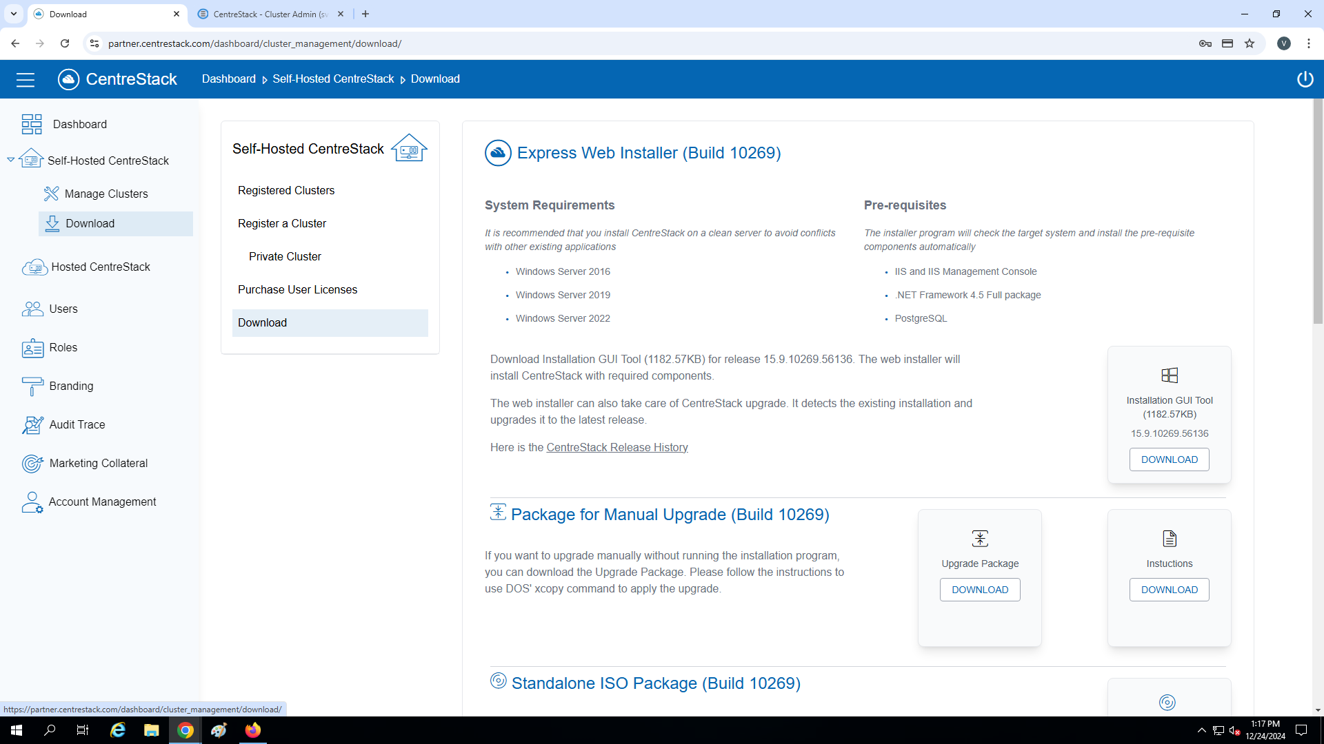The height and width of the screenshot is (744, 1324).
Task: Click the '15.9.10269.56136' version text on card
Action: coord(1170,433)
